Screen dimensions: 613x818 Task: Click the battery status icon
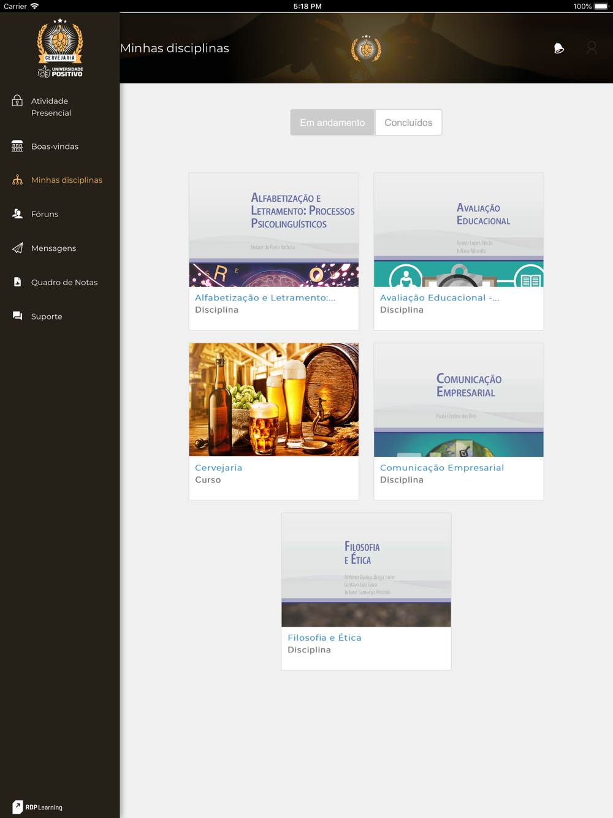[x=601, y=6]
